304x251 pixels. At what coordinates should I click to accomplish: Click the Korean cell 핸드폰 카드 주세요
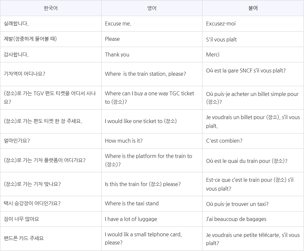click(x=51, y=238)
